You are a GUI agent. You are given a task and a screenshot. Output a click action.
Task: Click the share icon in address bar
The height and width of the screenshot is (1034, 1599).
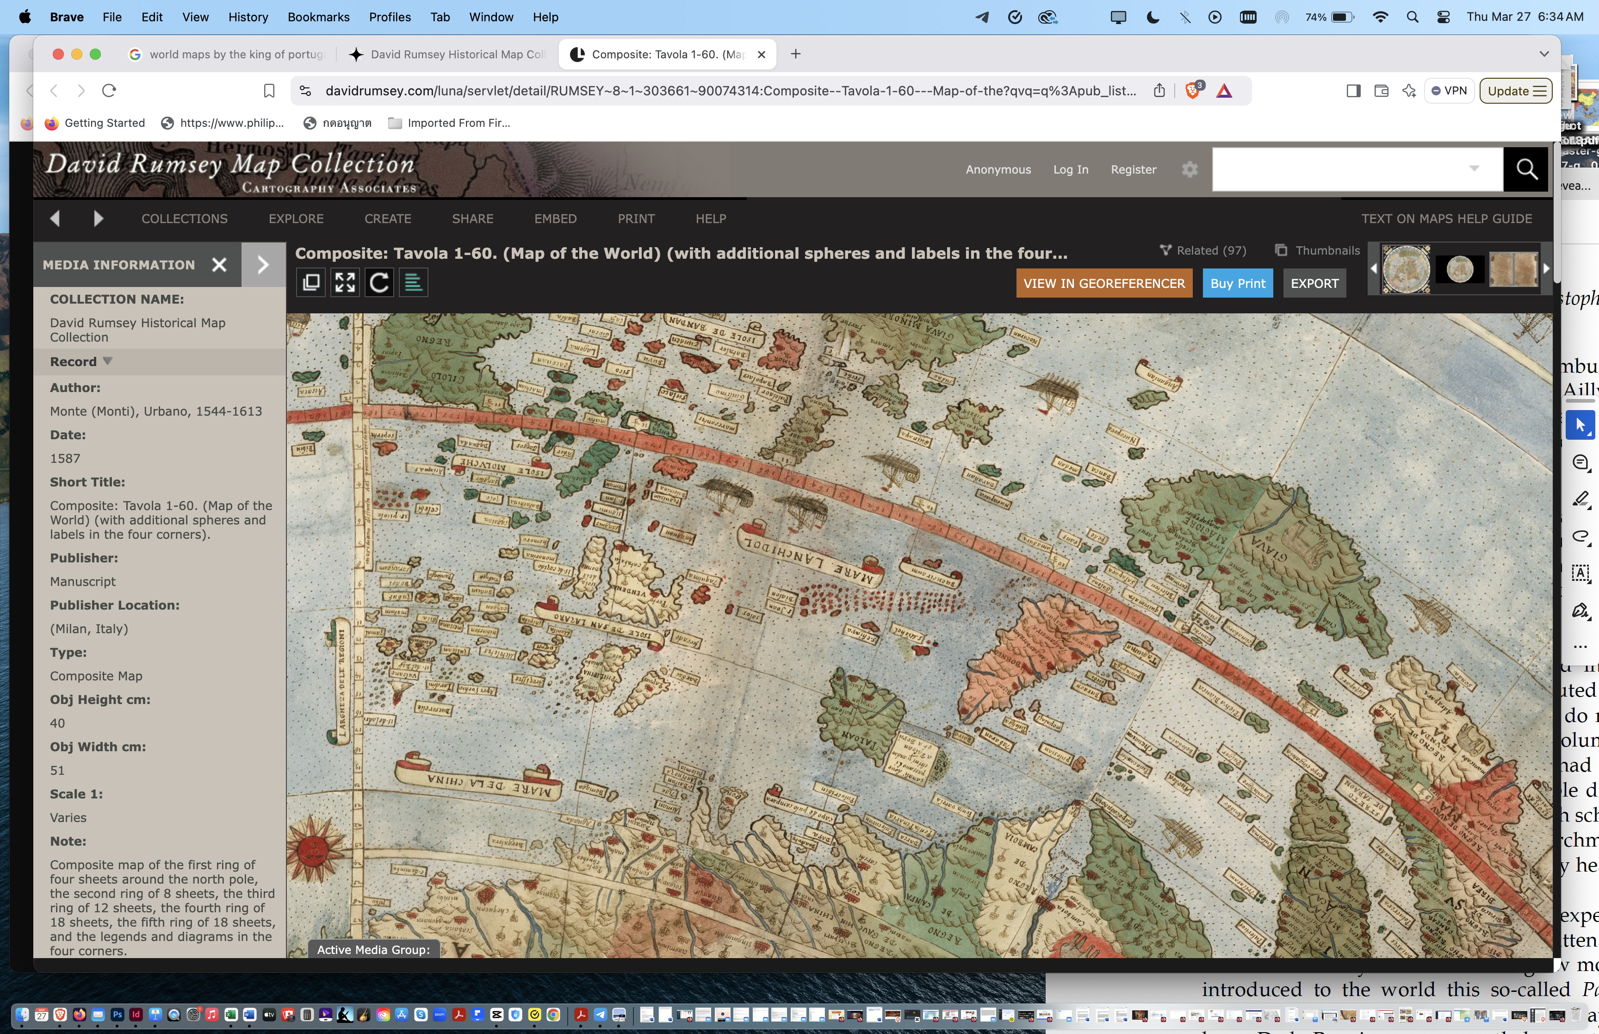[1159, 91]
